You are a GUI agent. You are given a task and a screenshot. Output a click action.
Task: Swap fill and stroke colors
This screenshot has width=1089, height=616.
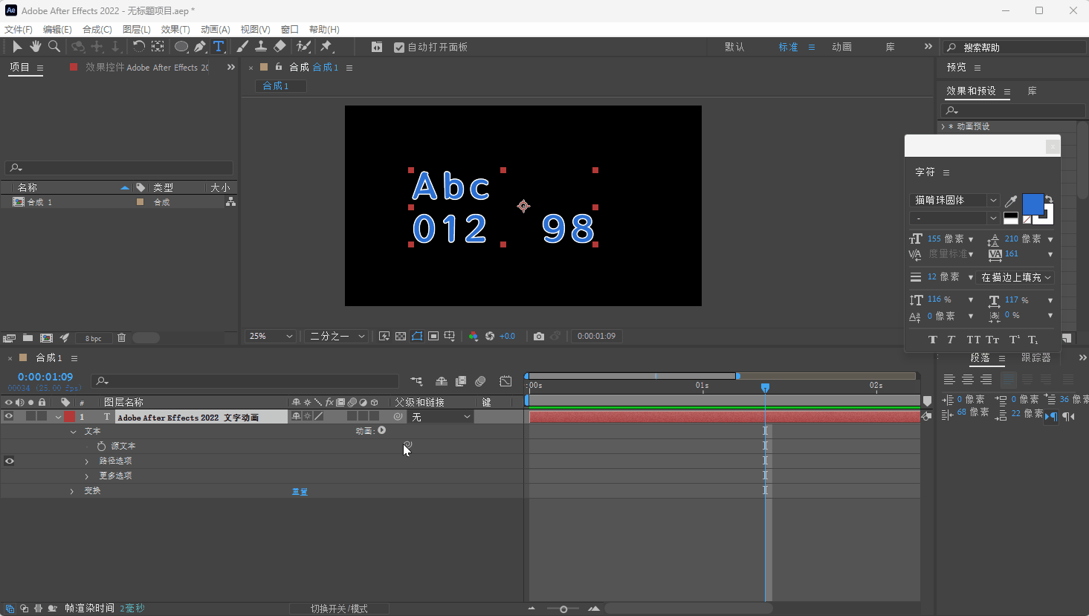click(x=1049, y=198)
